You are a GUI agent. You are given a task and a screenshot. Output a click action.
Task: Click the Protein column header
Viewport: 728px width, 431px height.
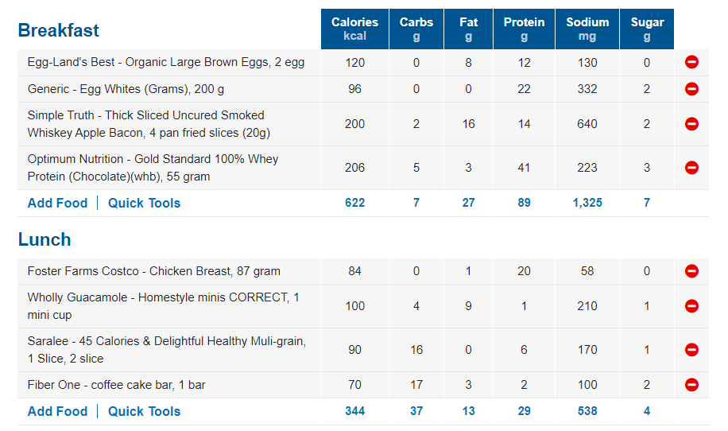pos(524,29)
